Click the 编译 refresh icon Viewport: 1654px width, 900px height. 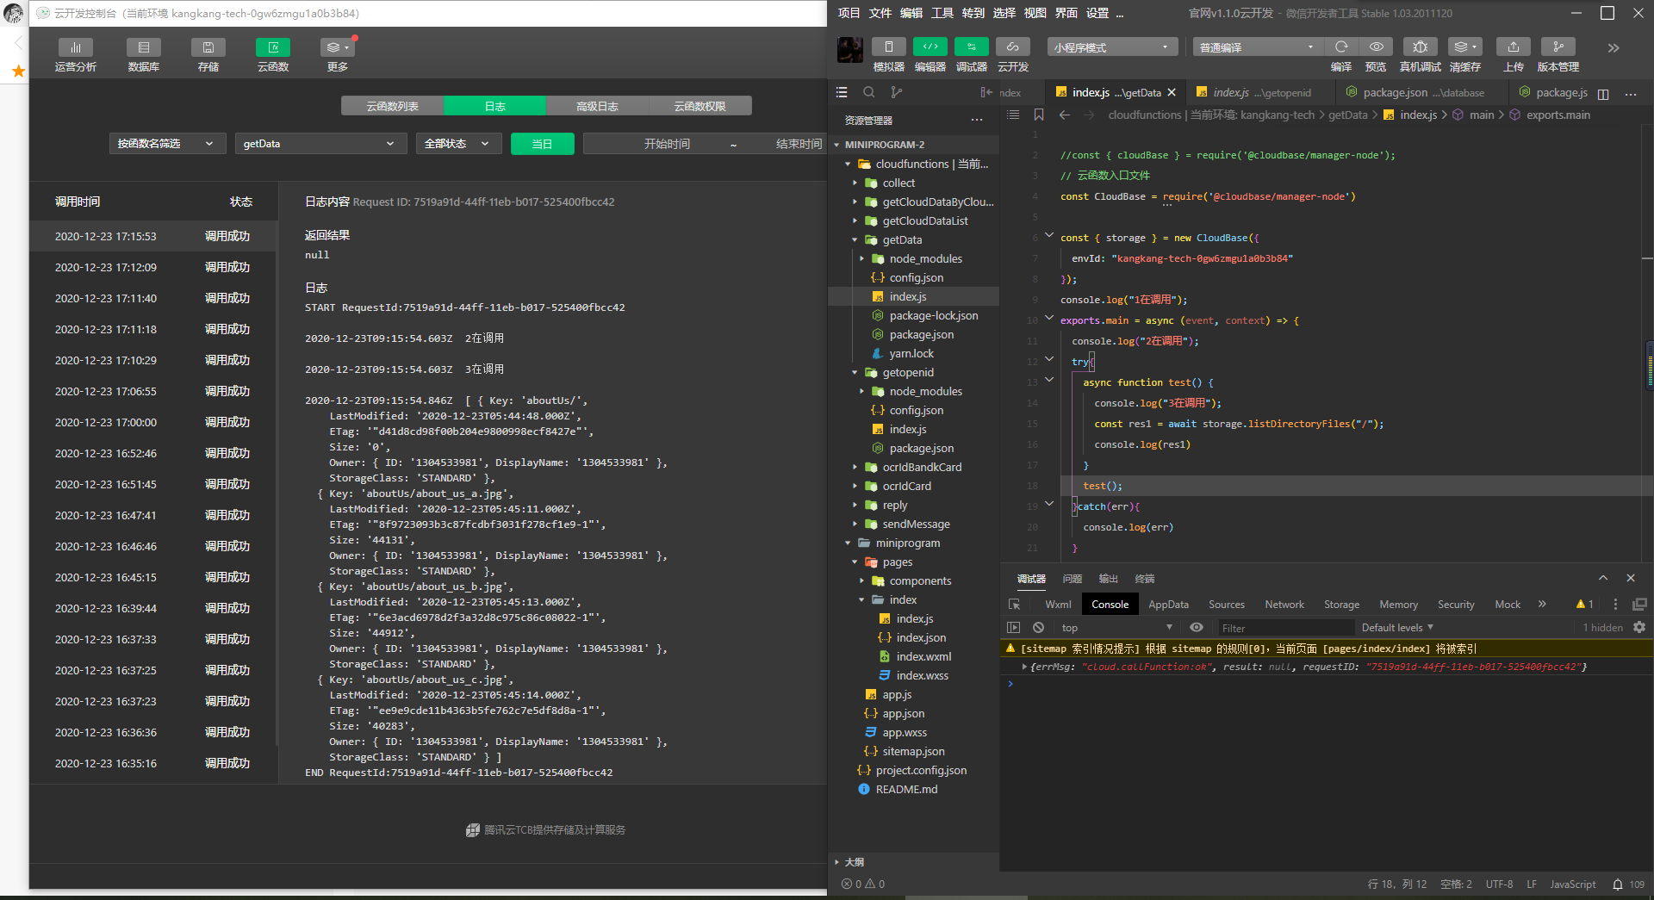1341,47
